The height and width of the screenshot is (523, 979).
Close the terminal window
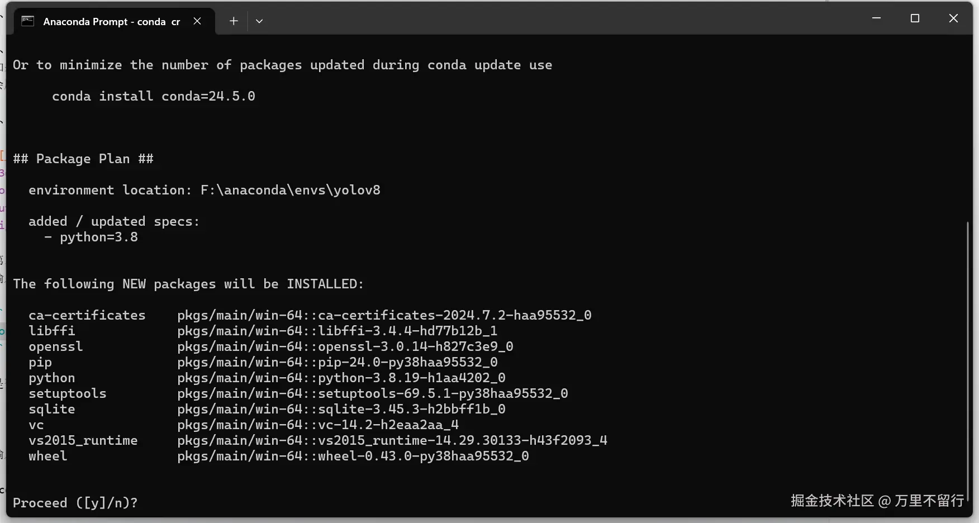tap(953, 18)
